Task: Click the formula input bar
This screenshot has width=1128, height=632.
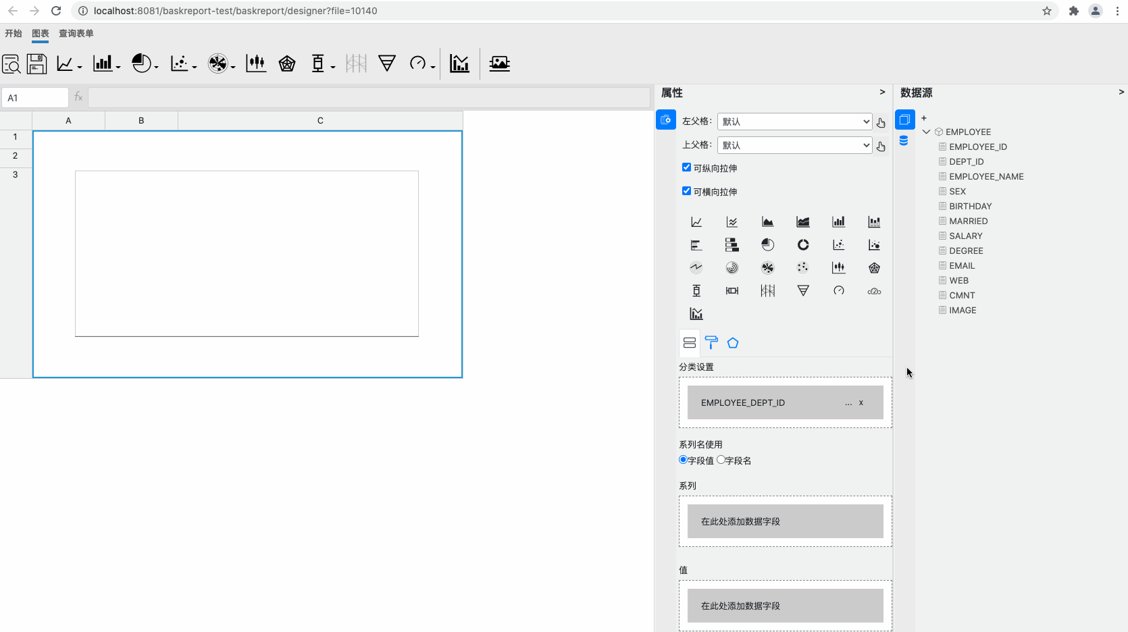Action: coord(369,98)
